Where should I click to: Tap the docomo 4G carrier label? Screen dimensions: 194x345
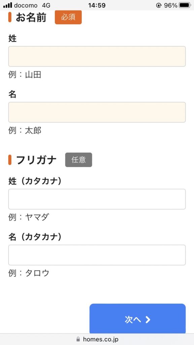click(32, 5)
